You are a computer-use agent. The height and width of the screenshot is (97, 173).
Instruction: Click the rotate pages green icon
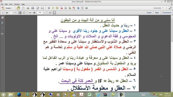coord(70,8)
